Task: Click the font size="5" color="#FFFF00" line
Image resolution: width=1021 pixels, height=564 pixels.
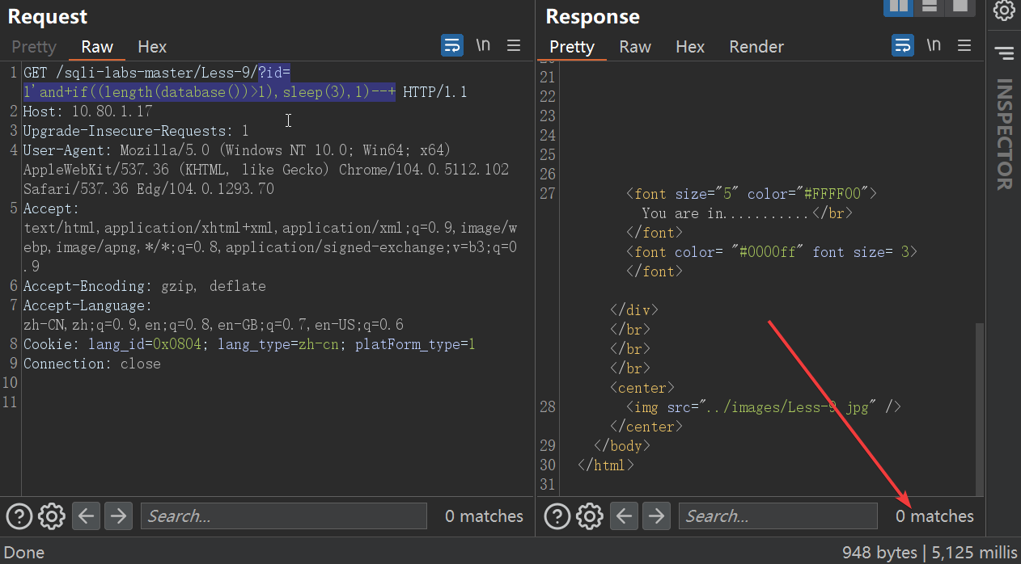Action: tap(751, 194)
